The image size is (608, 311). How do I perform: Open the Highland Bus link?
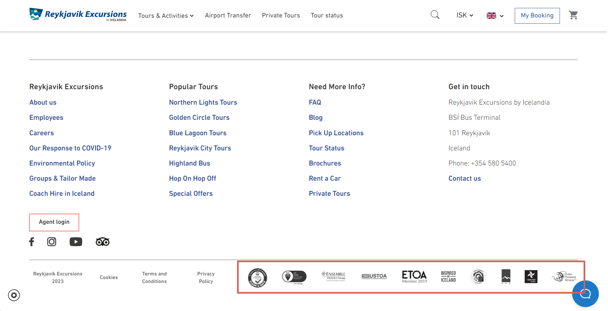coord(189,163)
